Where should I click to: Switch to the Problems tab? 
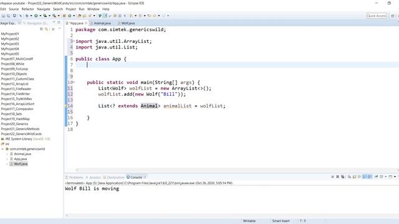click(x=74, y=177)
